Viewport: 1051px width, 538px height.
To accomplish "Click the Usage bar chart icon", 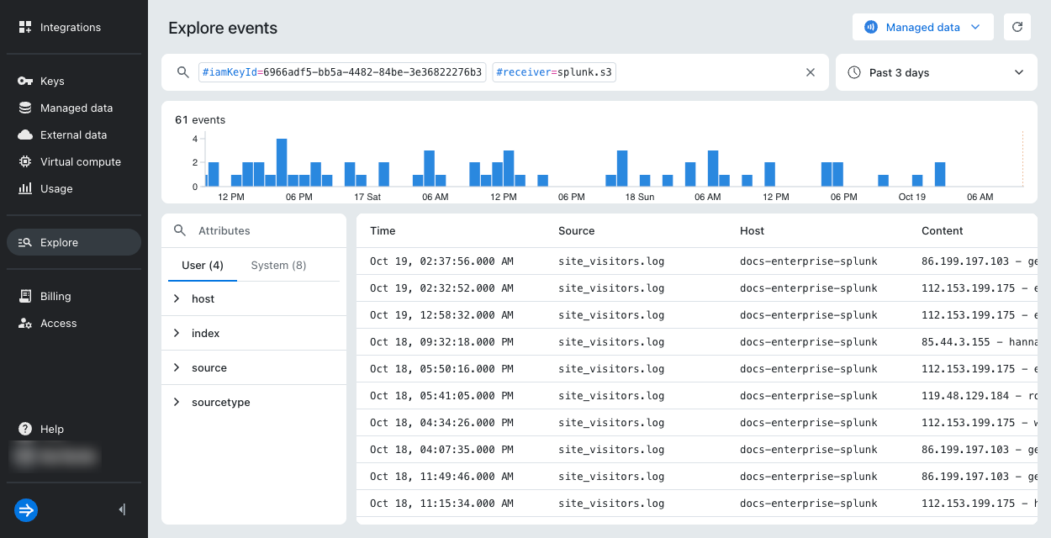I will [x=25, y=188].
